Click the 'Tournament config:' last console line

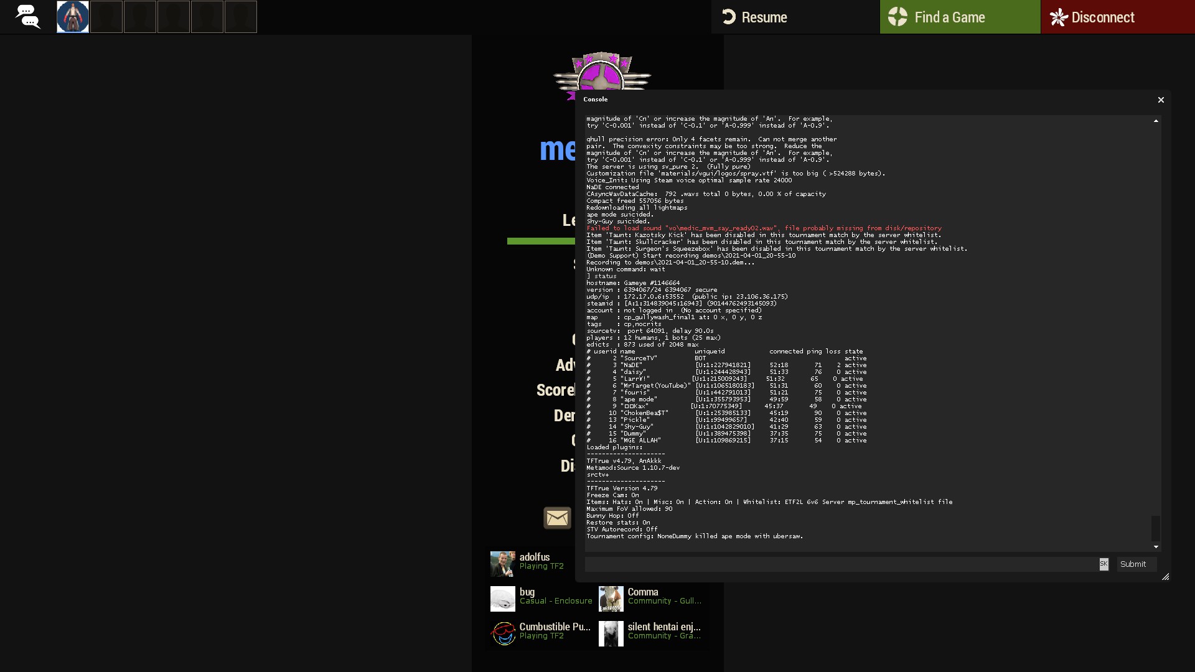(695, 536)
